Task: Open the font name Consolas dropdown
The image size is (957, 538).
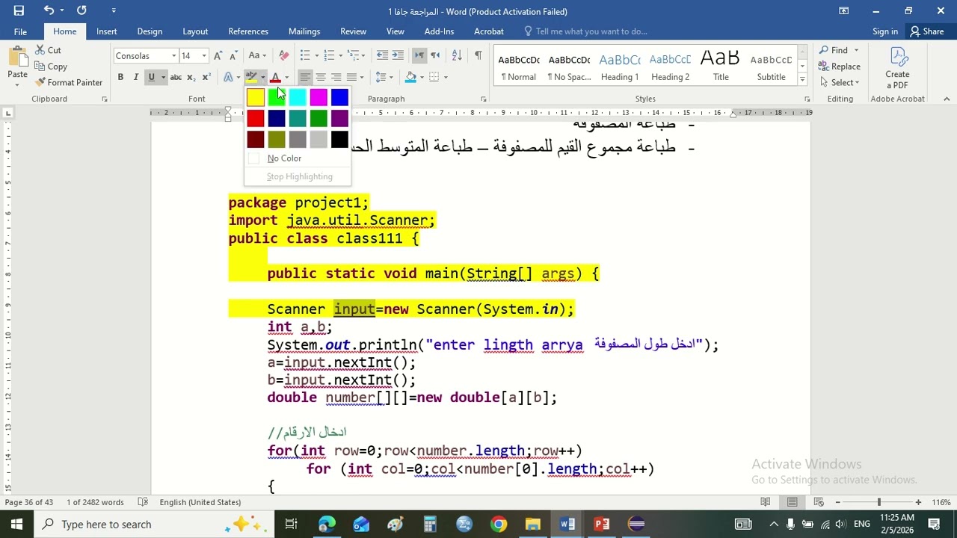Action: coord(173,56)
